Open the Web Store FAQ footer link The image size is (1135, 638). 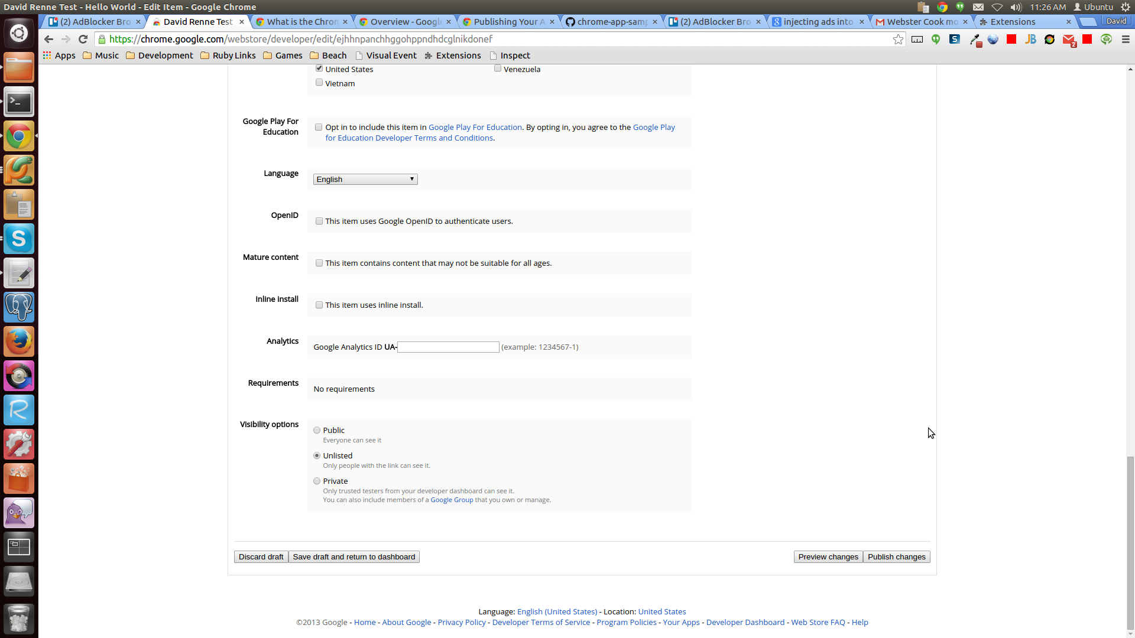[x=818, y=622]
